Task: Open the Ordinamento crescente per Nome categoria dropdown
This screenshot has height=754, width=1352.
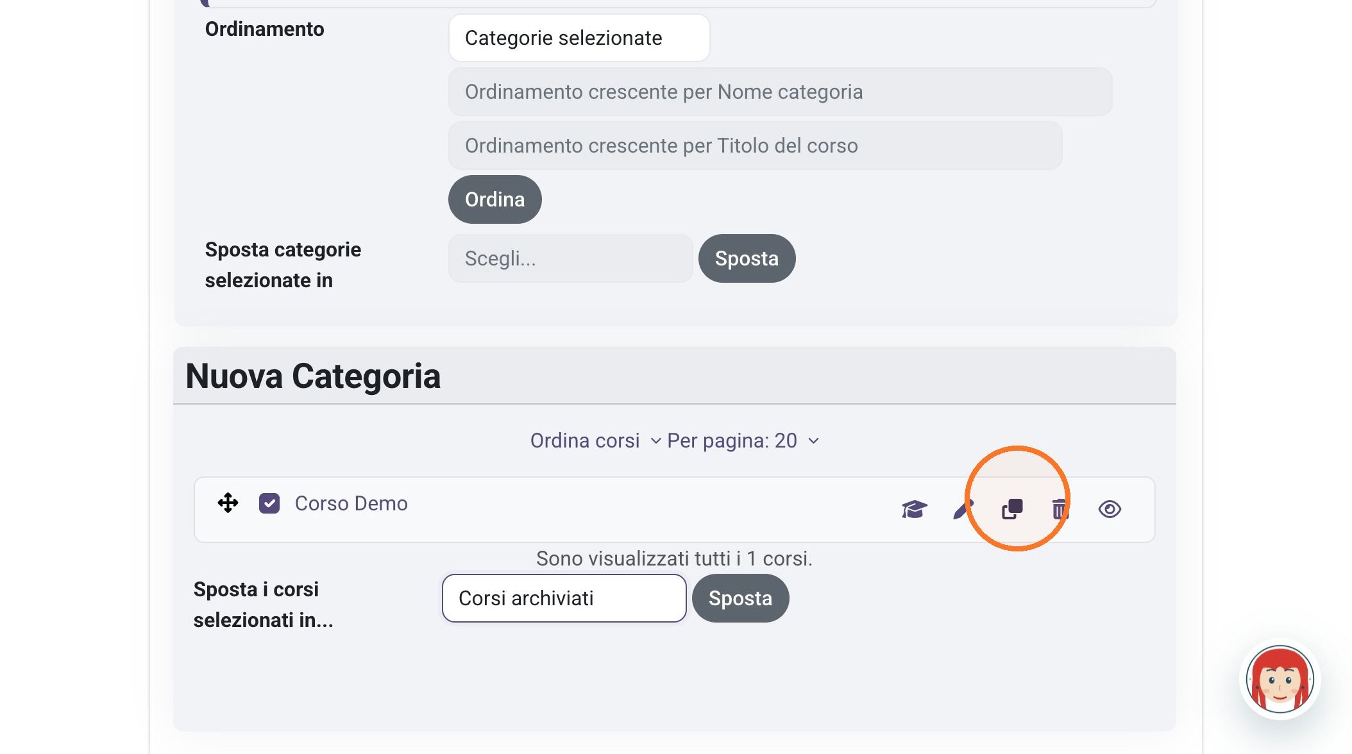Action: pos(780,92)
